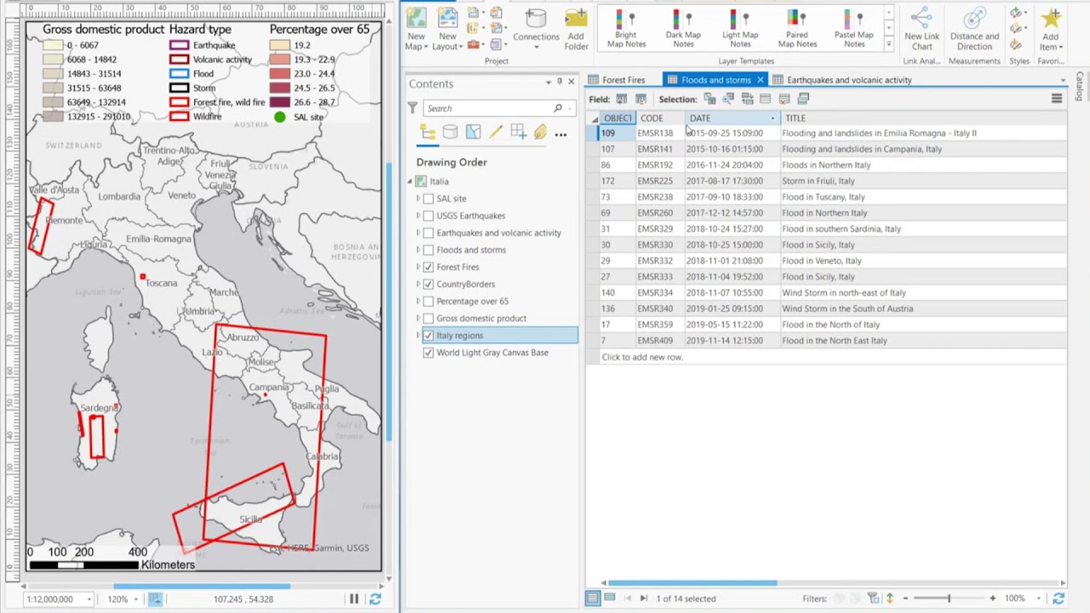Close the Floods and storms tab
This screenshot has height=613, width=1090.
pos(760,80)
